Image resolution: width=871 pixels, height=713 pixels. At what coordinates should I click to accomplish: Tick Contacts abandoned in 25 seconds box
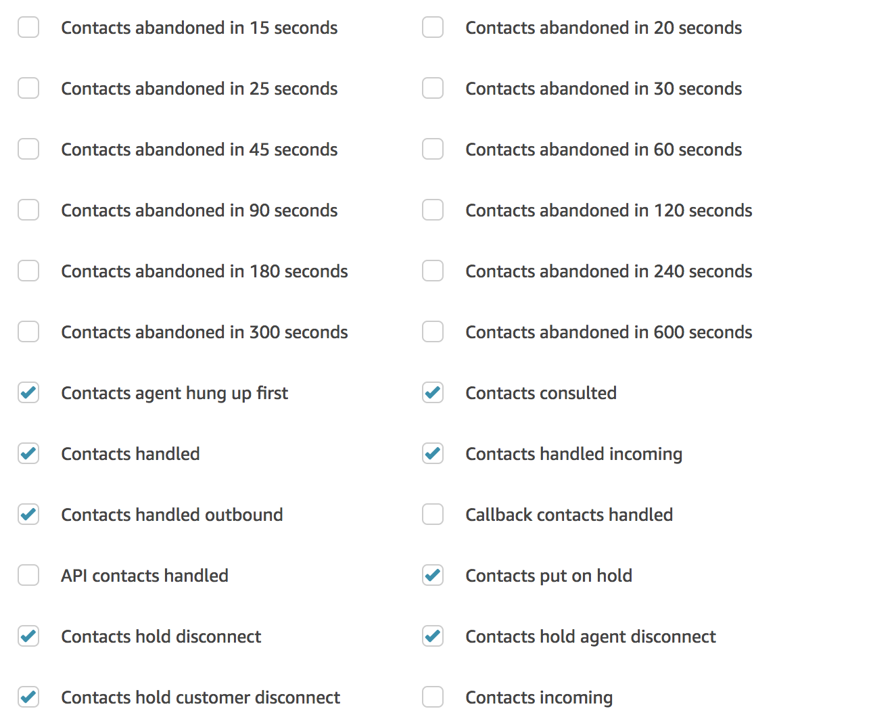pyautogui.click(x=28, y=89)
